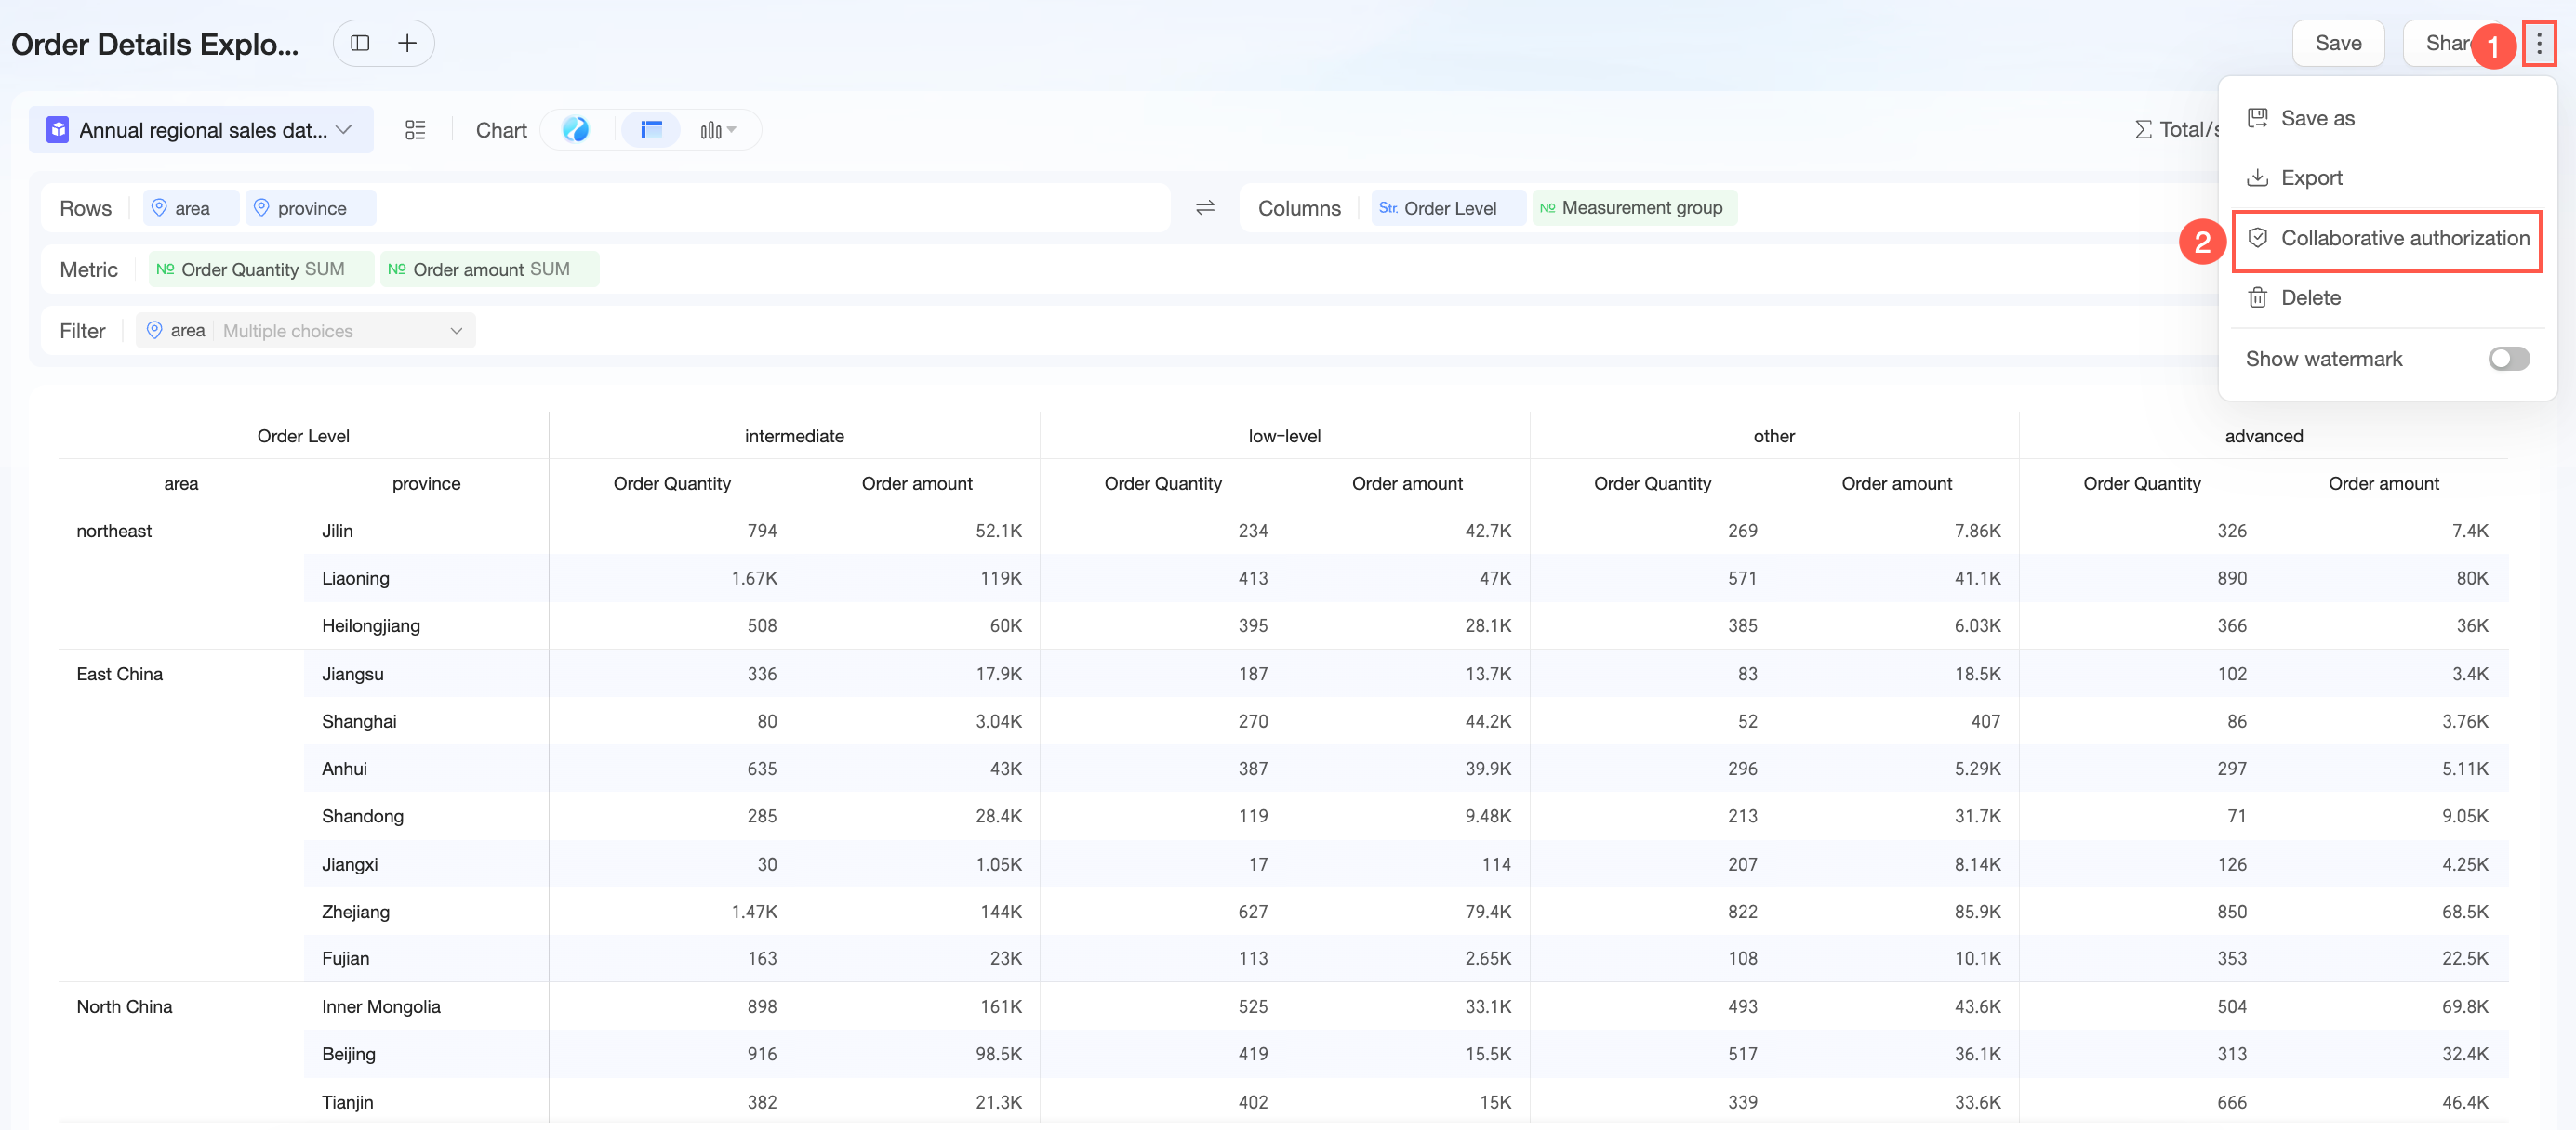
Task: Expand the Annual regional sales dataset dropdown
Action: click(x=201, y=130)
